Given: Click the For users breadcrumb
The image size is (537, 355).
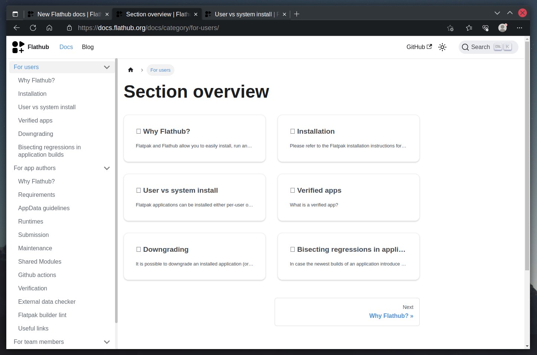Looking at the screenshot, I should pos(160,70).
